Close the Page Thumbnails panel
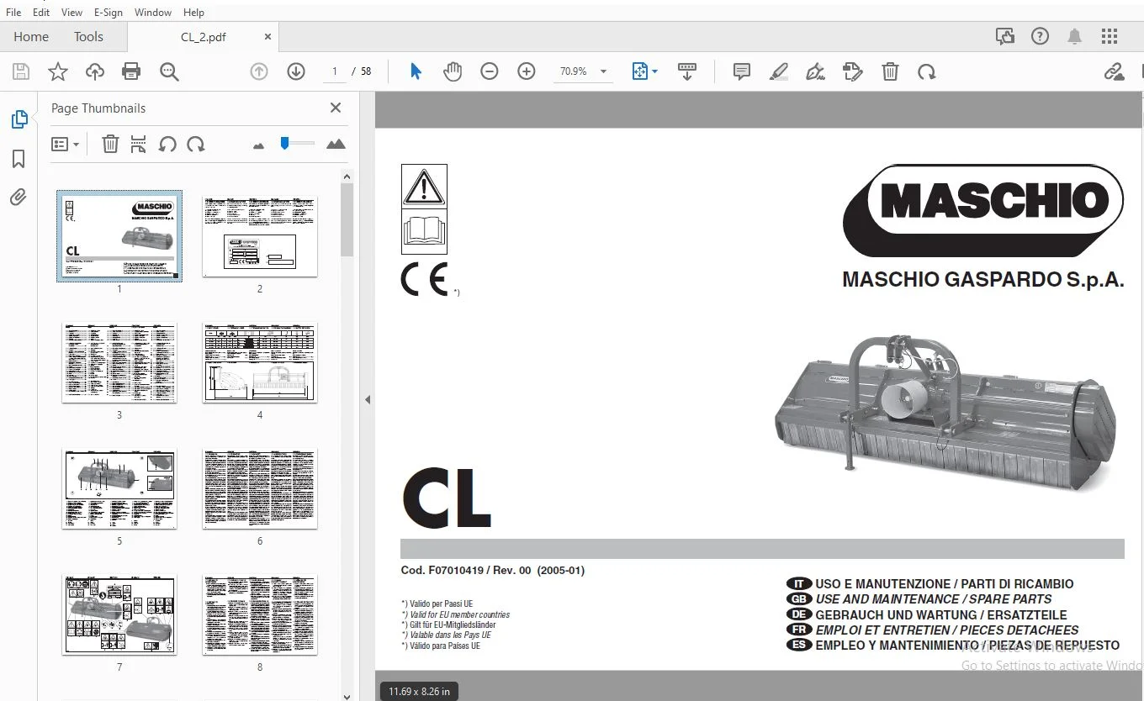This screenshot has width=1144, height=701. pos(336,108)
